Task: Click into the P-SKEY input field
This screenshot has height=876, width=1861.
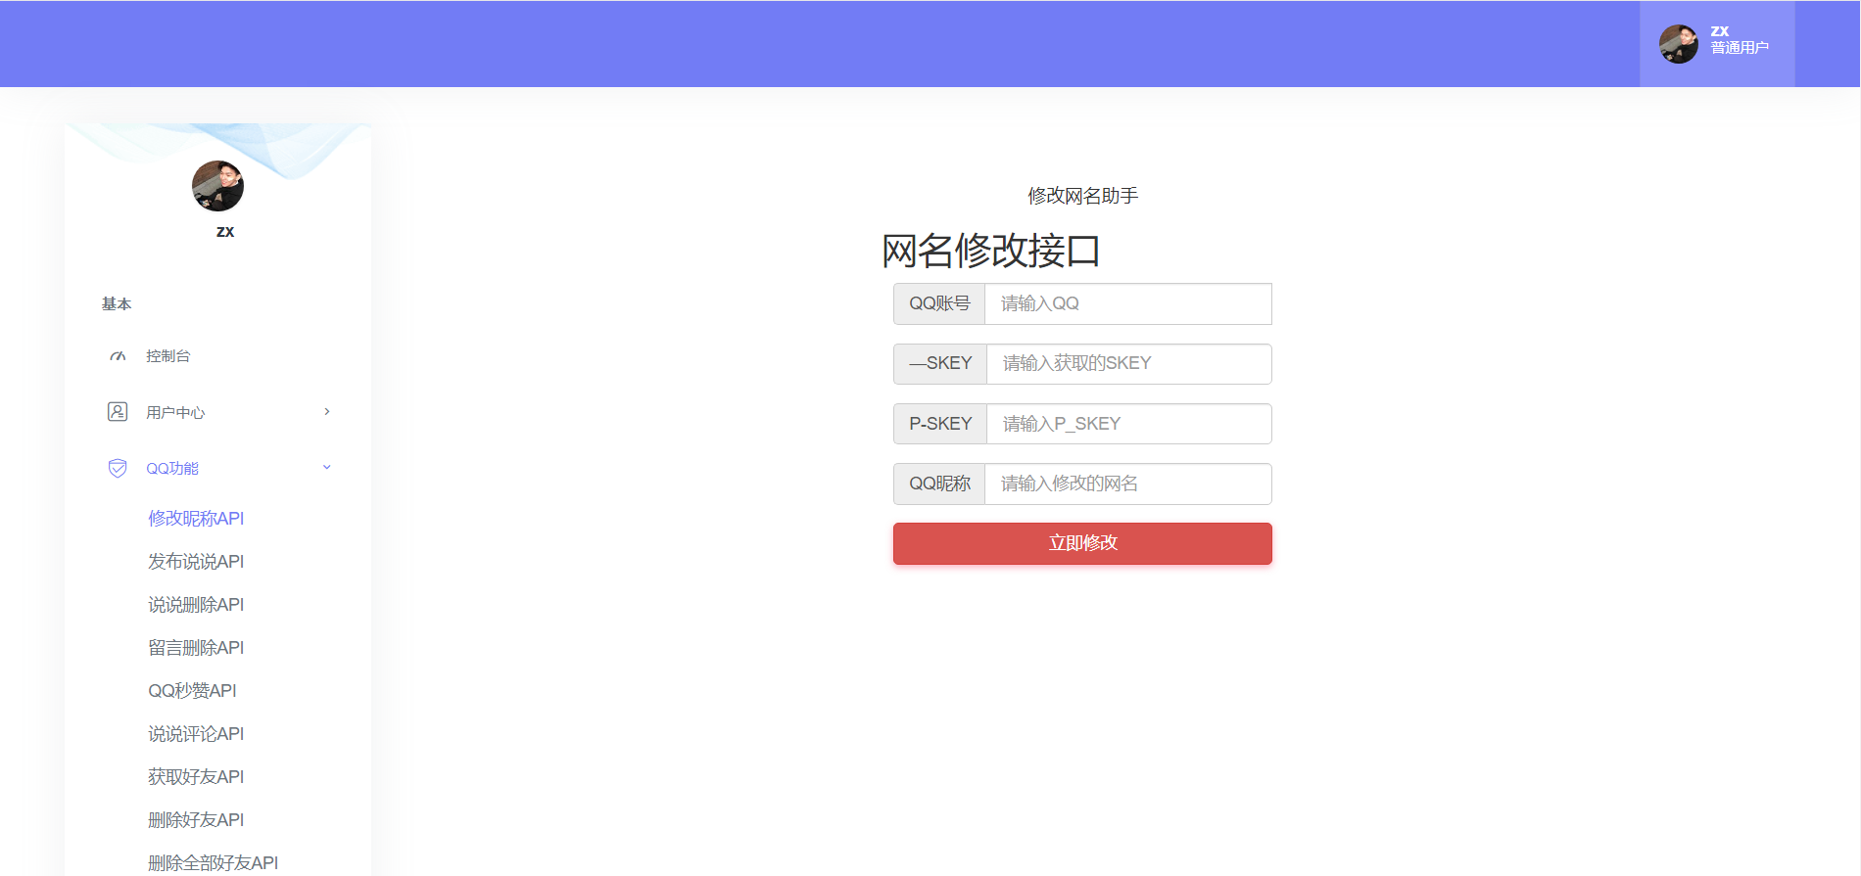Action: 1127,424
